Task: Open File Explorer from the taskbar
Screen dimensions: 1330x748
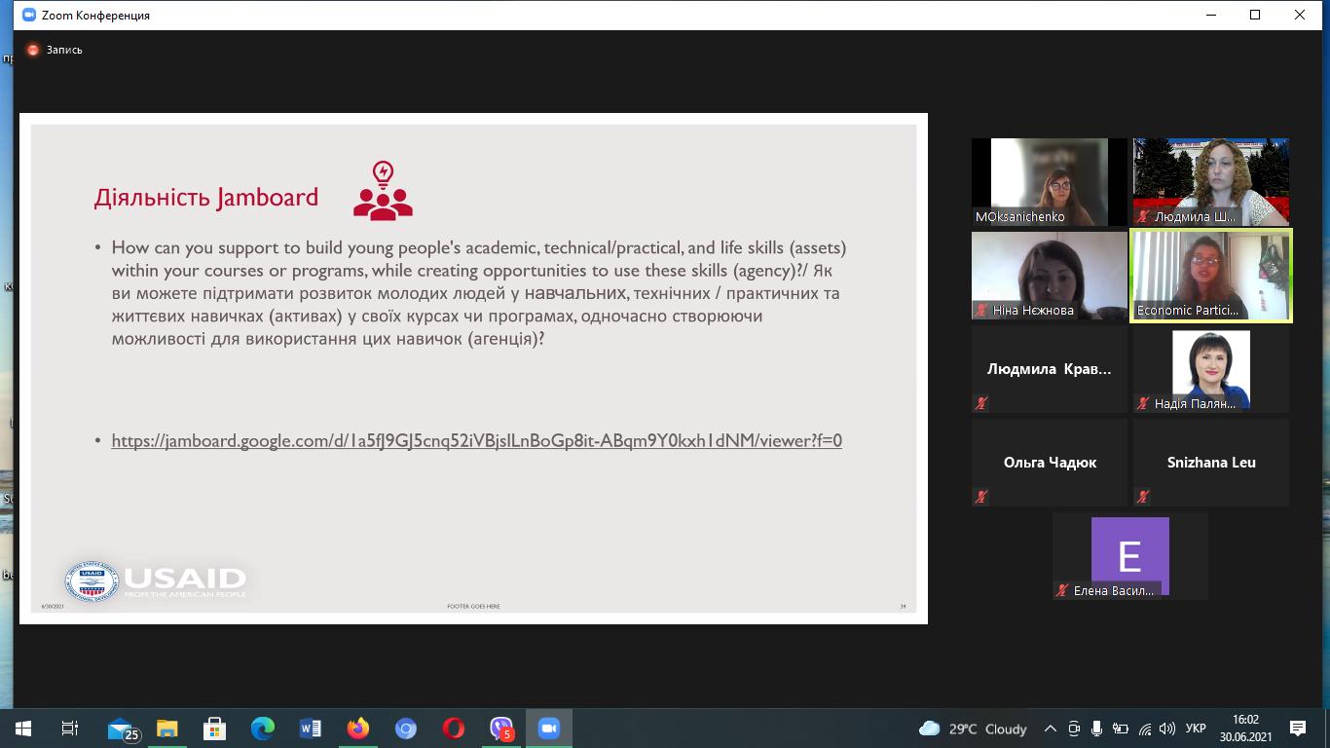Action: point(167,729)
